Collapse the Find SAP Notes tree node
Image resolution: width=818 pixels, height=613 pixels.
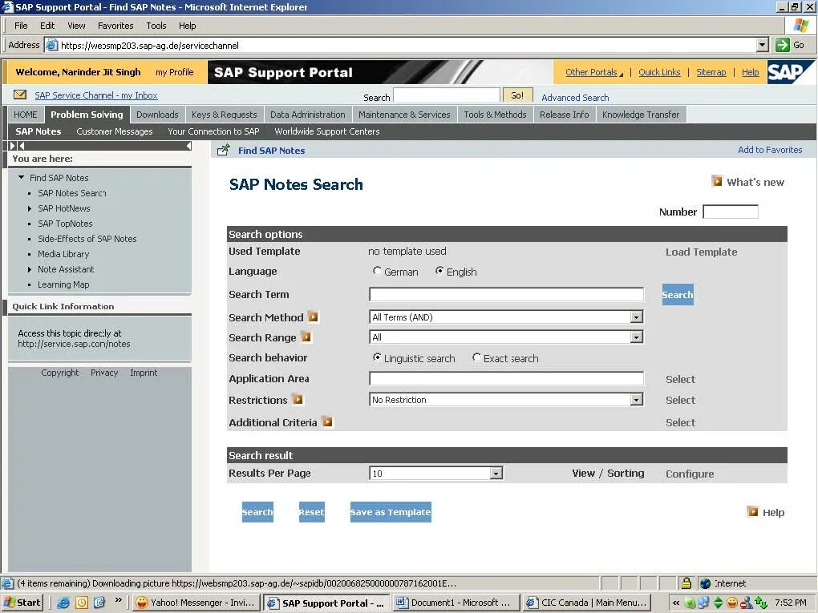point(22,177)
